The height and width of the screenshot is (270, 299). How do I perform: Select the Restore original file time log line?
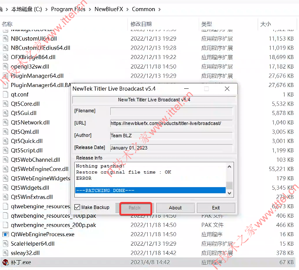123,172
